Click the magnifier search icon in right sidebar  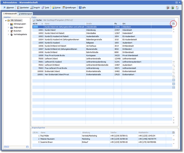pos(174,65)
